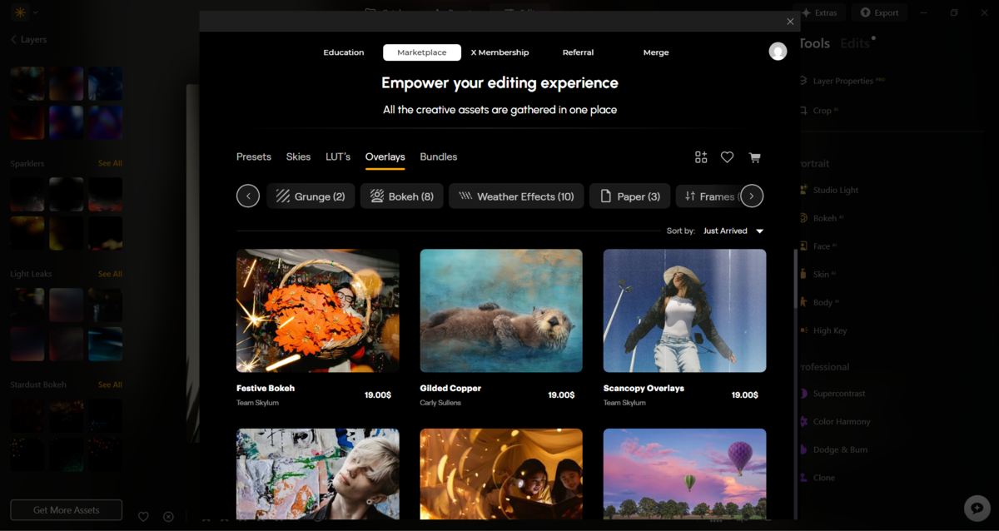View favorites using the heart icon
Screen dimensions: 999x531
[x=727, y=156]
